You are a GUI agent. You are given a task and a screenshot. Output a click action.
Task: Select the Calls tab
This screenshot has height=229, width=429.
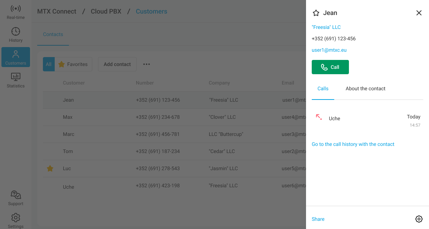323,88
